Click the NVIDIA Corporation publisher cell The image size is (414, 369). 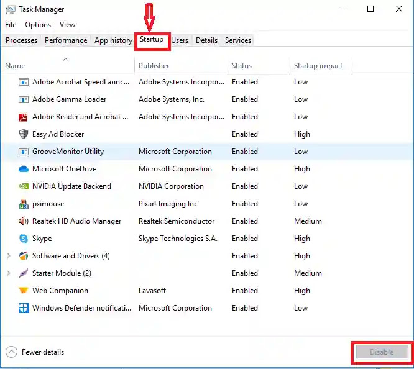click(x=171, y=186)
